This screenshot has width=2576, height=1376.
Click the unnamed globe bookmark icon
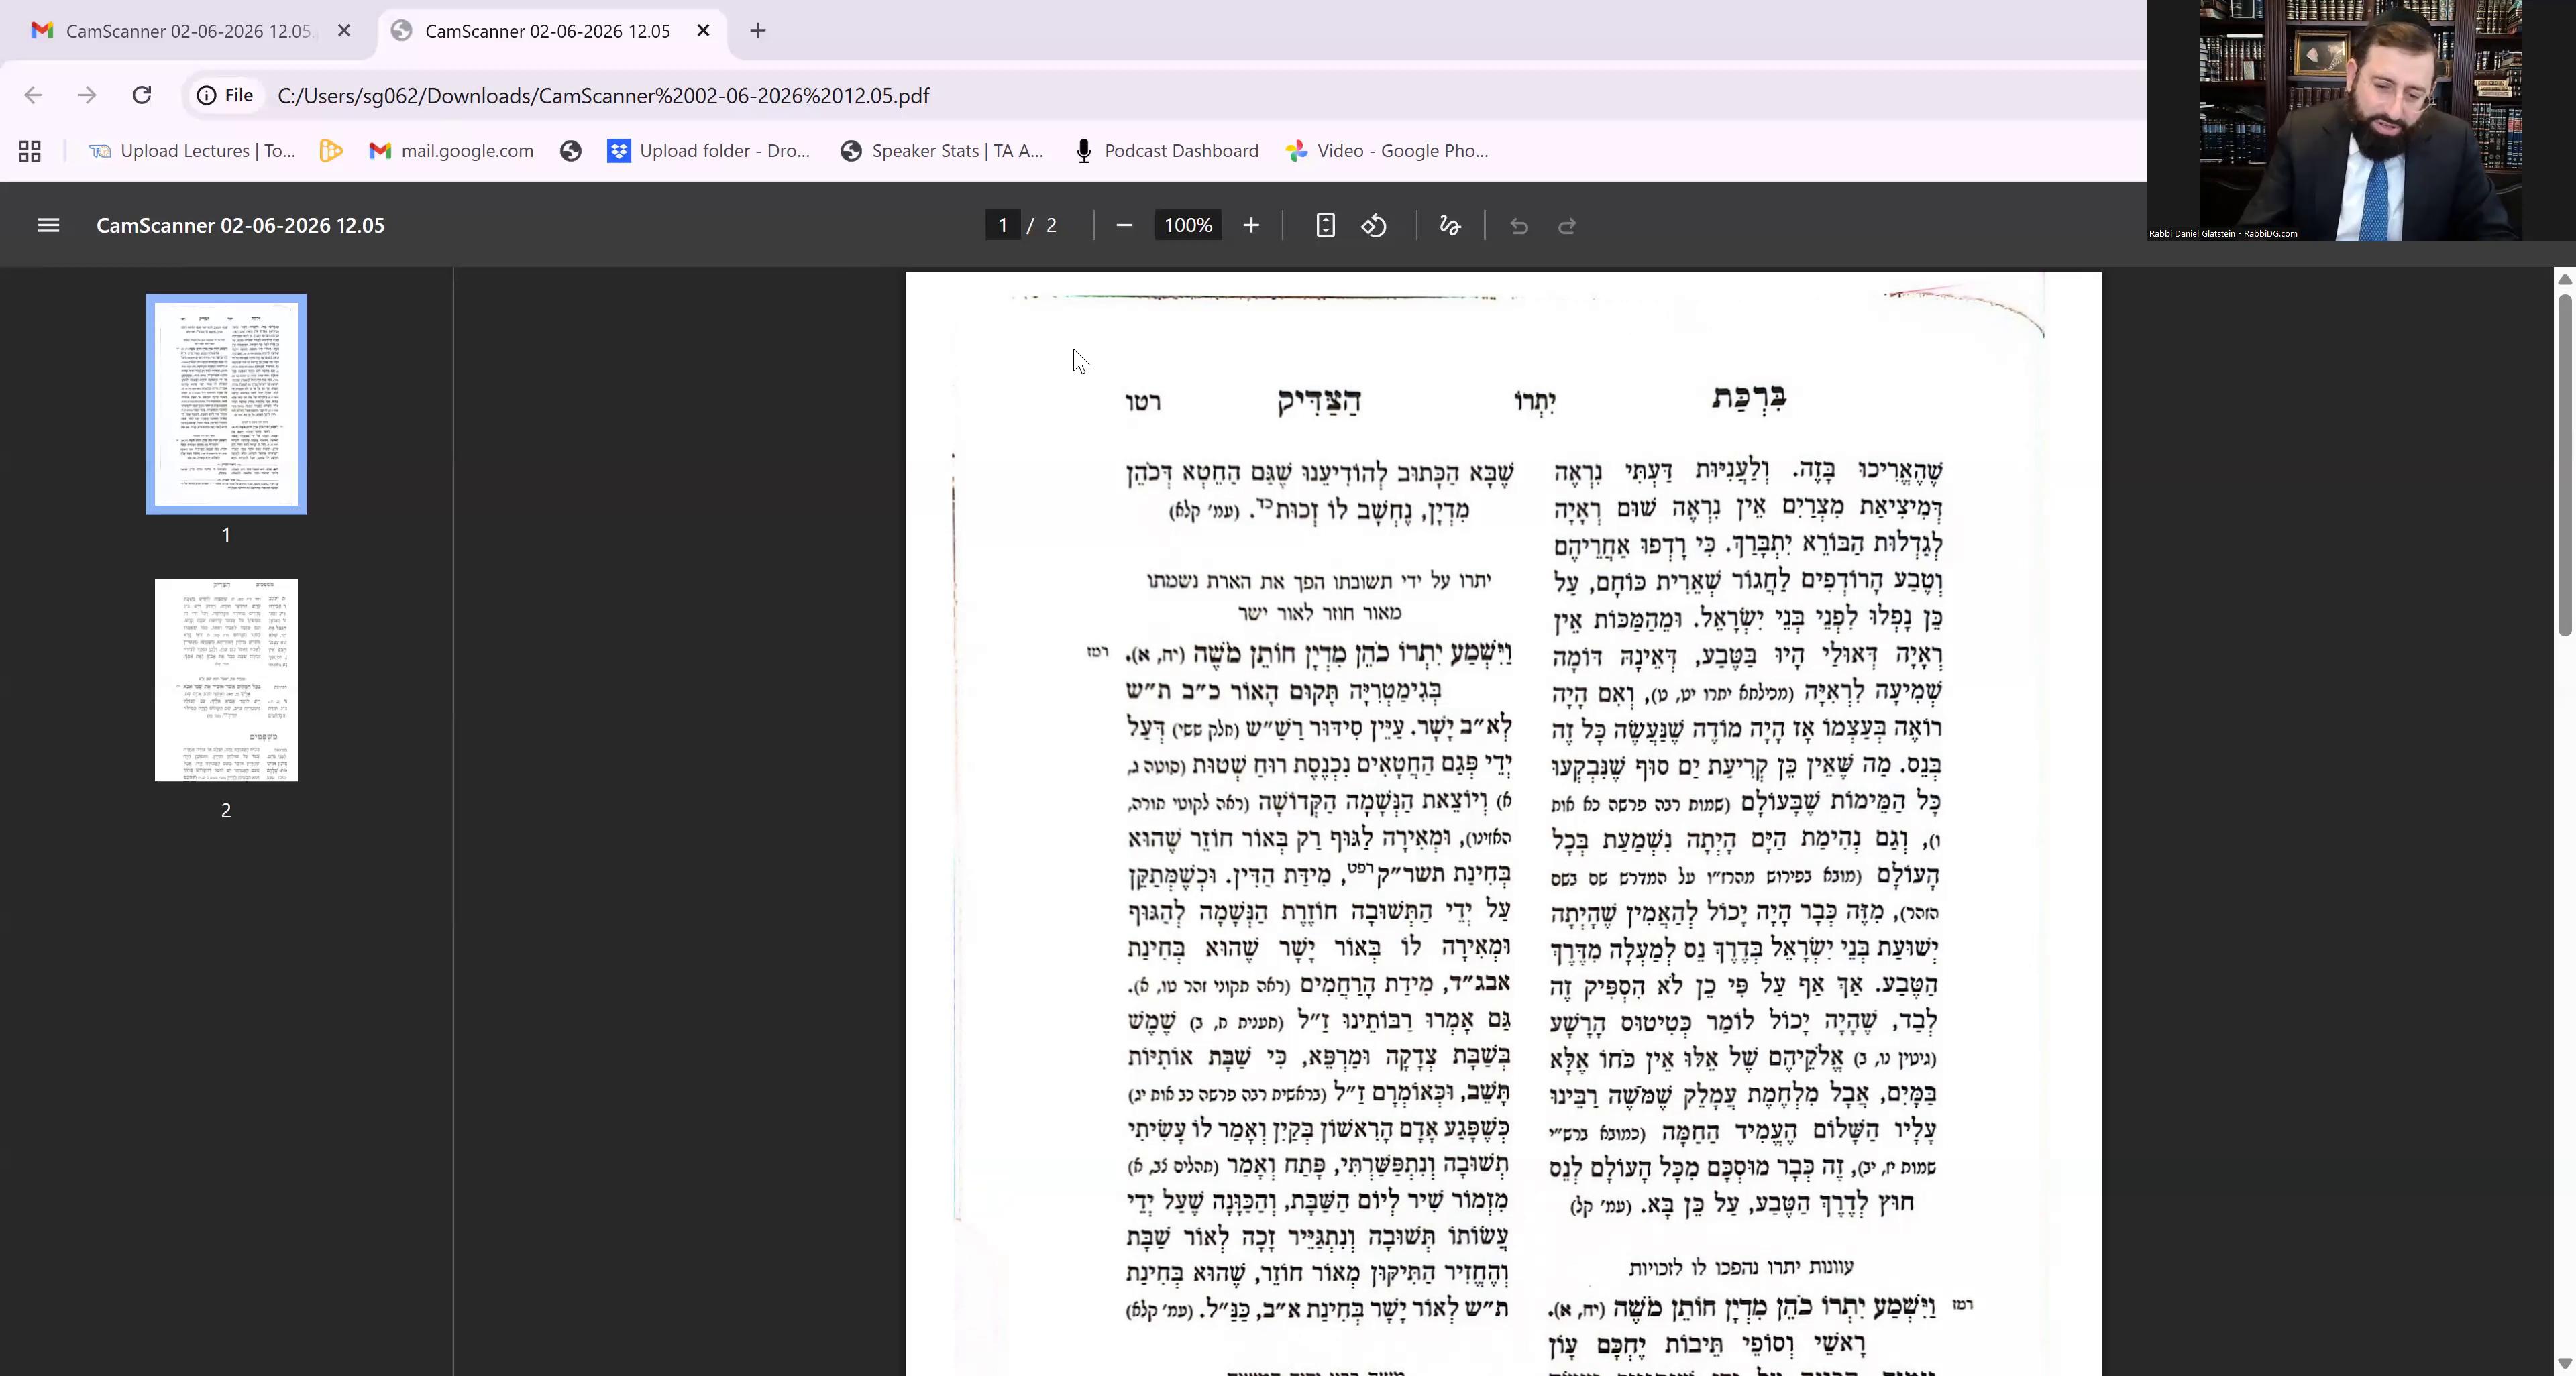click(571, 151)
